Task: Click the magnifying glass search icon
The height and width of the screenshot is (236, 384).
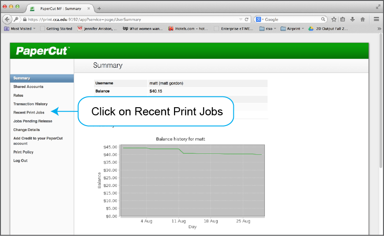Action: tap(323, 19)
